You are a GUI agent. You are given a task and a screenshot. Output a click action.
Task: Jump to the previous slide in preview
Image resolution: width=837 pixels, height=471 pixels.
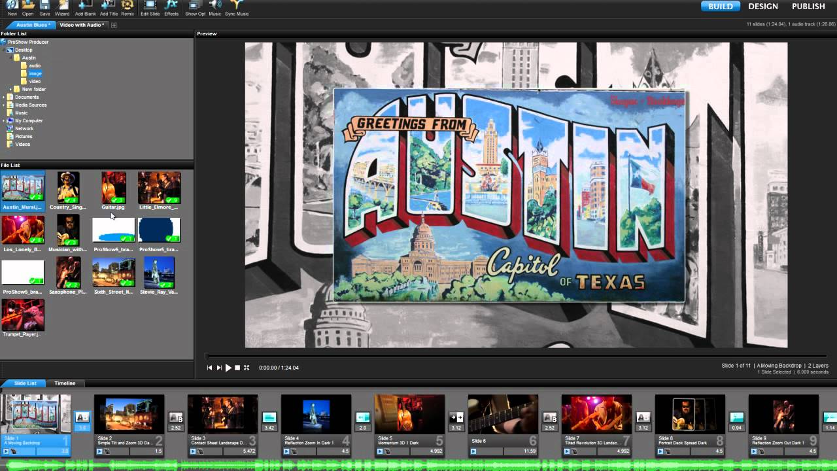click(210, 368)
